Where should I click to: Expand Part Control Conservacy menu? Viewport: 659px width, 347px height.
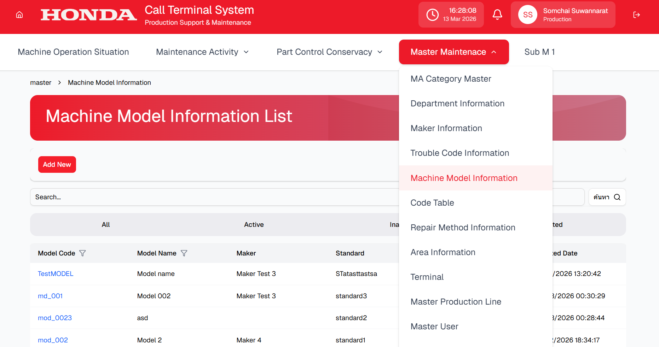click(x=329, y=52)
